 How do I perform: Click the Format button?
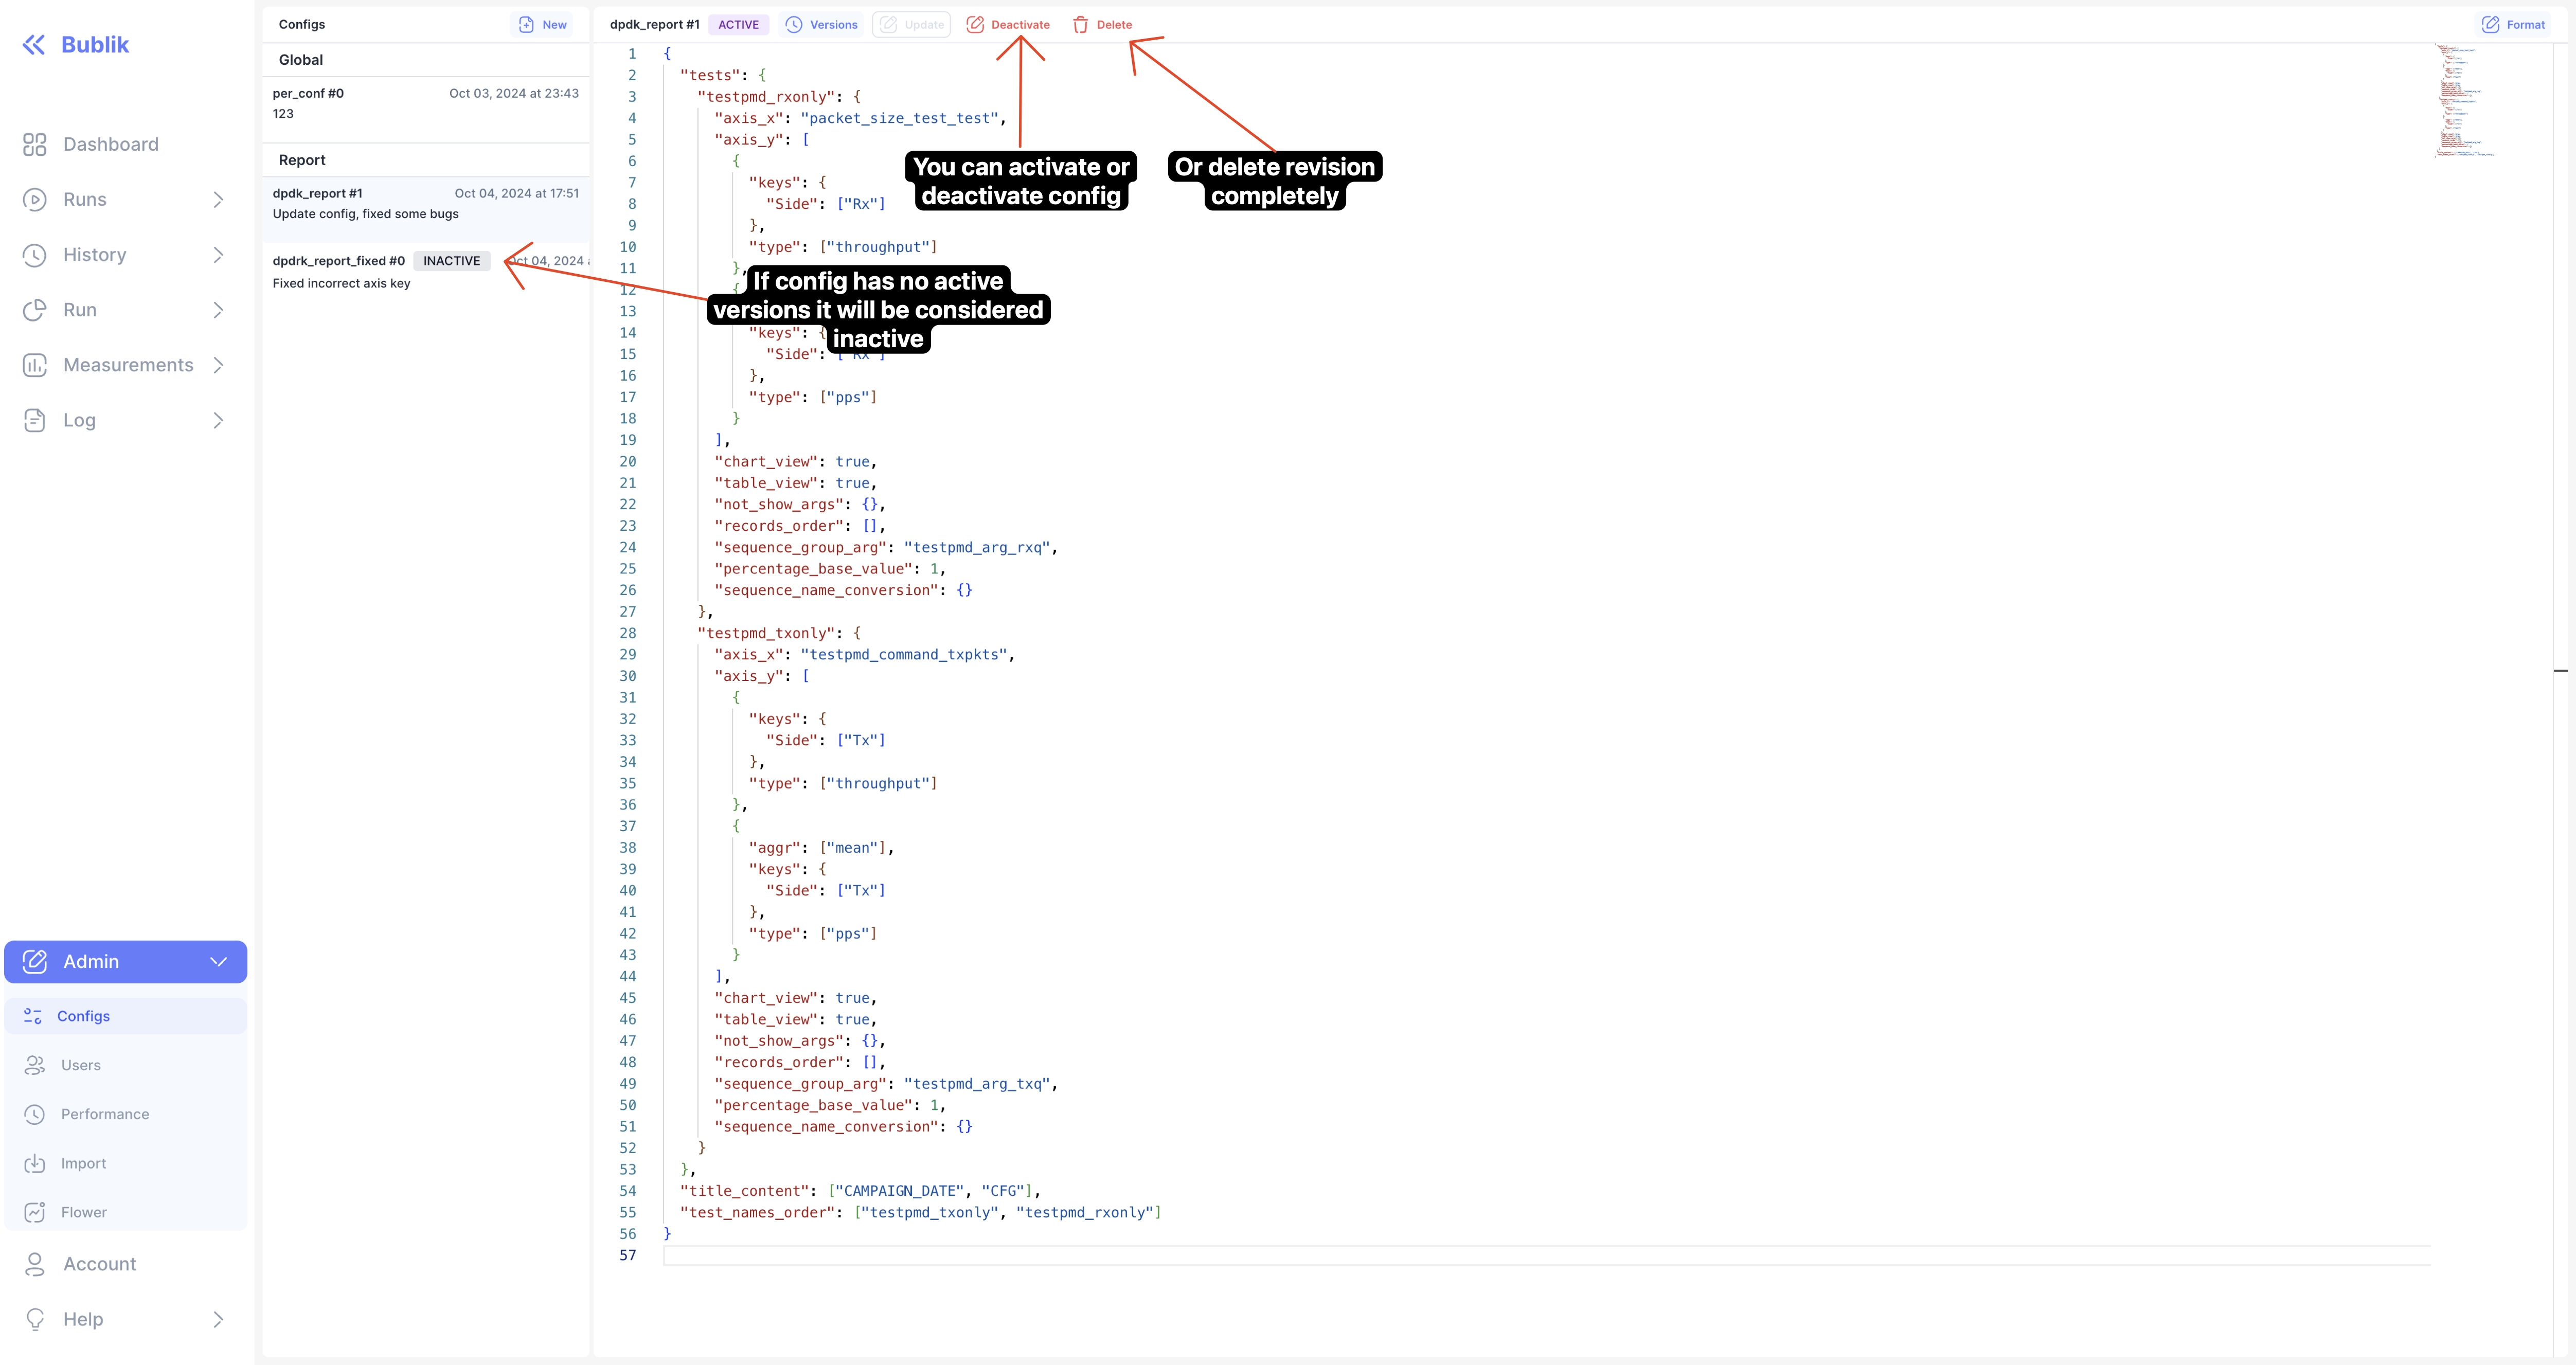tap(2513, 24)
